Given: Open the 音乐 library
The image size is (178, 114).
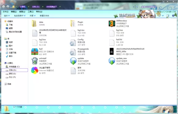Looking at the screenshot, I should [x=10, y=56].
